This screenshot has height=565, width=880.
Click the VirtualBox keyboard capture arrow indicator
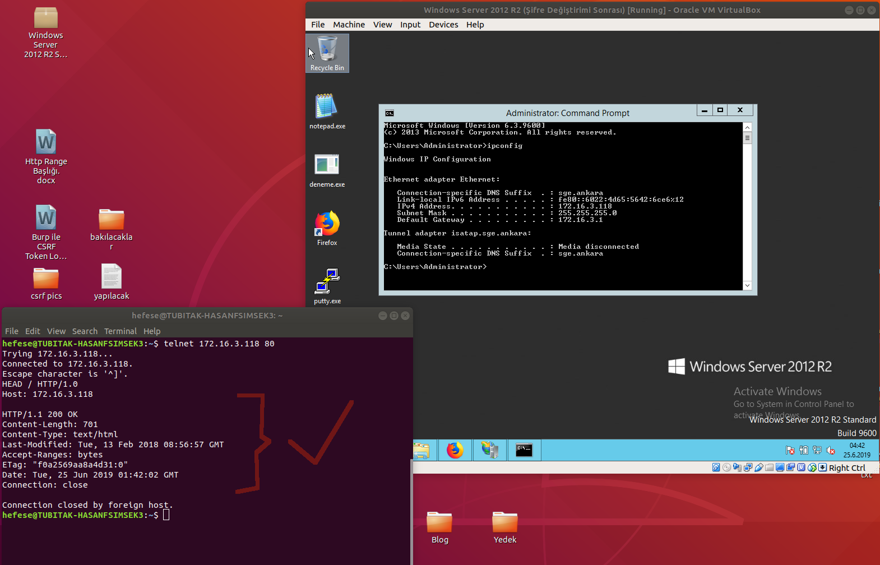tap(822, 467)
